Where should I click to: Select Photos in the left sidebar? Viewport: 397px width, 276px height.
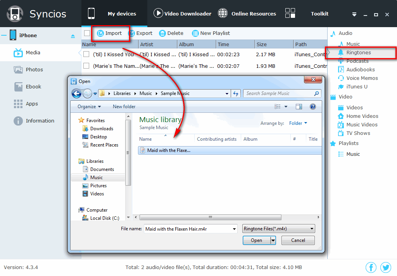click(x=34, y=70)
